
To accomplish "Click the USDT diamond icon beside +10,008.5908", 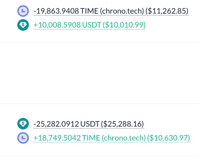I will coord(23,25).
